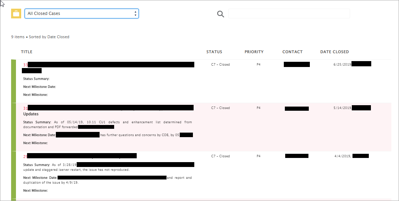Click the down arrow on the list view stepper

(x=135, y=15)
